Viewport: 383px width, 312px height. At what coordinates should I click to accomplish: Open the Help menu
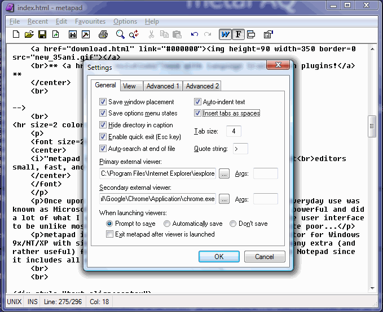point(152,21)
